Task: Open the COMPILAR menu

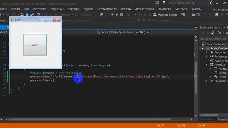Action: [57, 9]
